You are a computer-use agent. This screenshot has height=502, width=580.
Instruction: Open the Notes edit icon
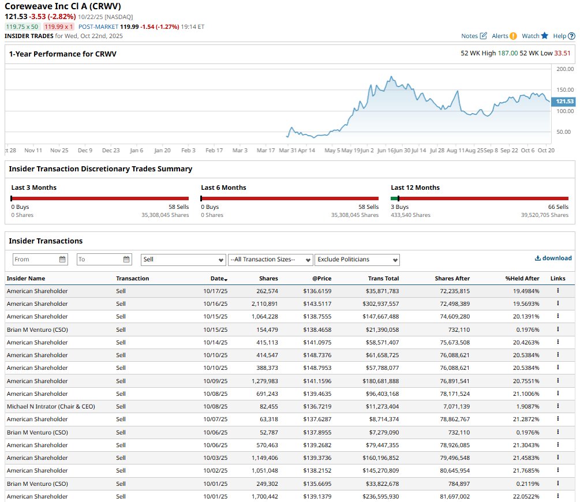[x=483, y=36]
